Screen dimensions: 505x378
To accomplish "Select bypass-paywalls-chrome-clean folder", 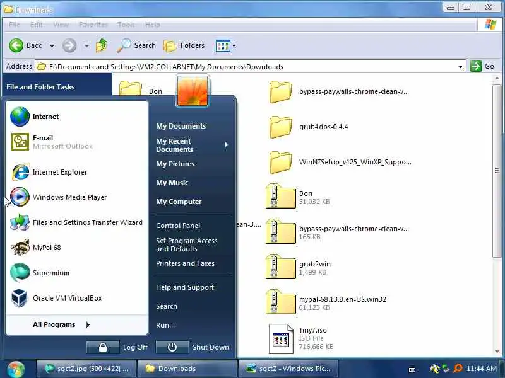I will click(280, 91).
